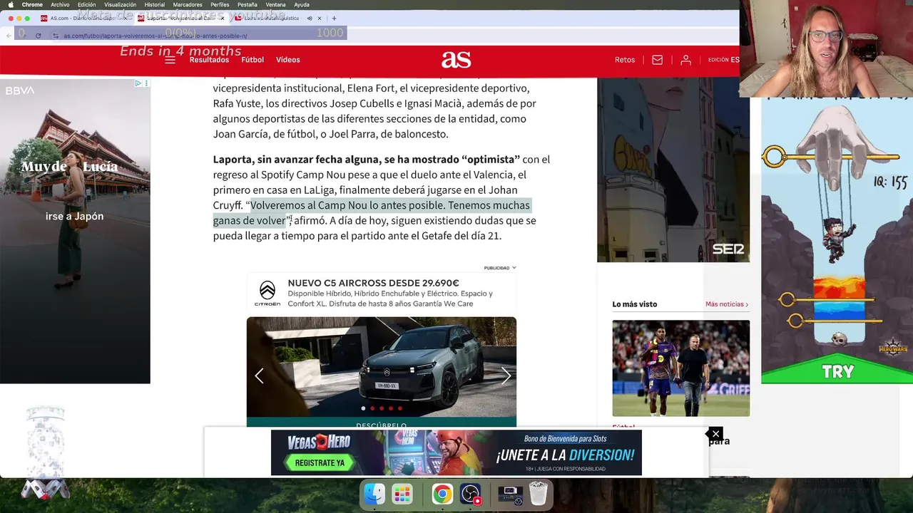
Task: Open Launchpad from the Dock
Action: pos(402,494)
